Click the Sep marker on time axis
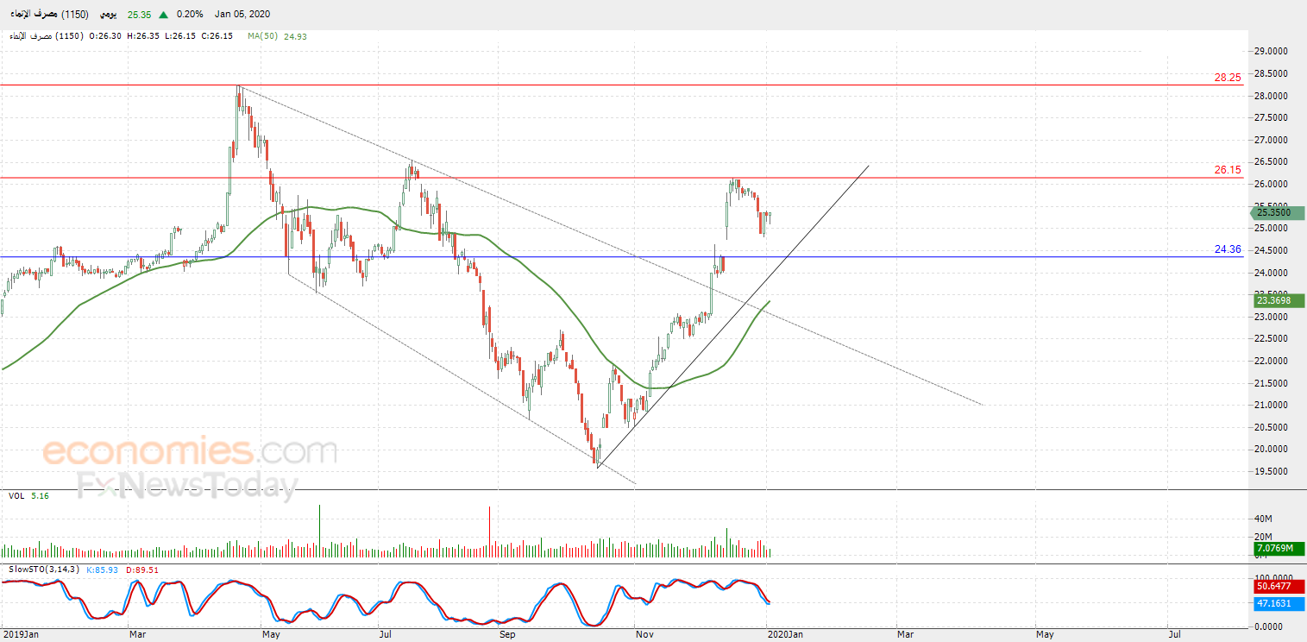 coord(507,634)
